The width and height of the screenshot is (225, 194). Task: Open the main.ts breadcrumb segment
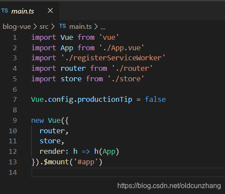(x=81, y=27)
